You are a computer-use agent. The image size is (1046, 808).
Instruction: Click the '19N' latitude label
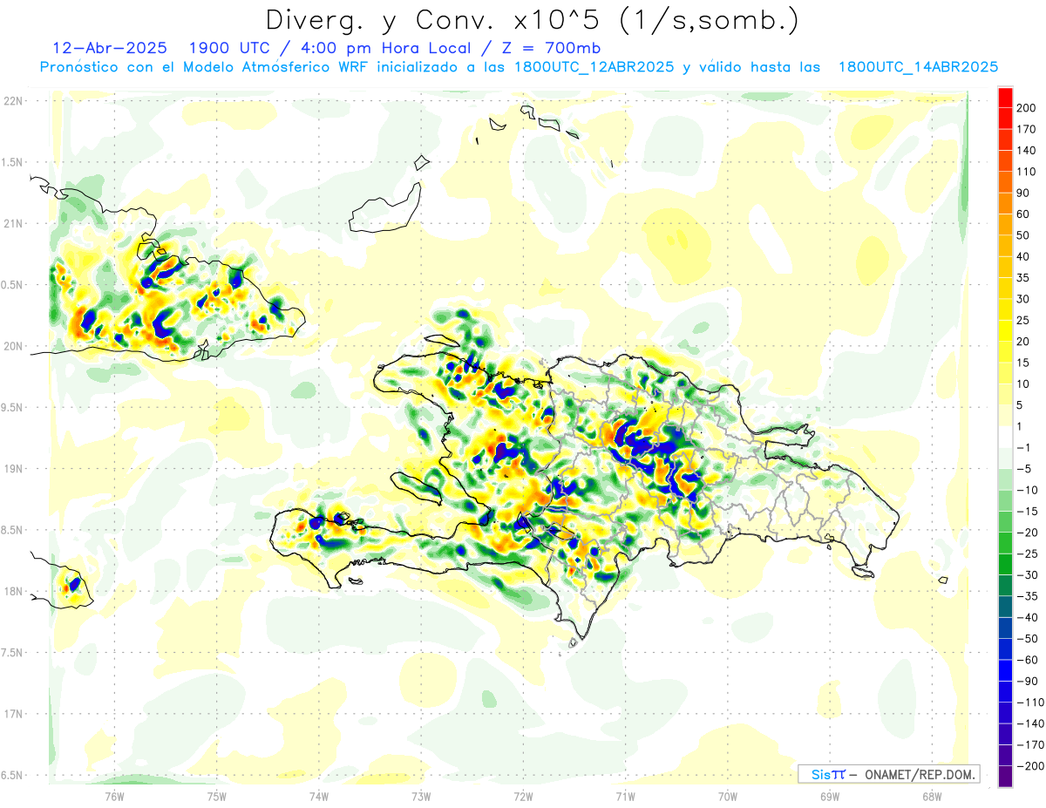tap(14, 469)
